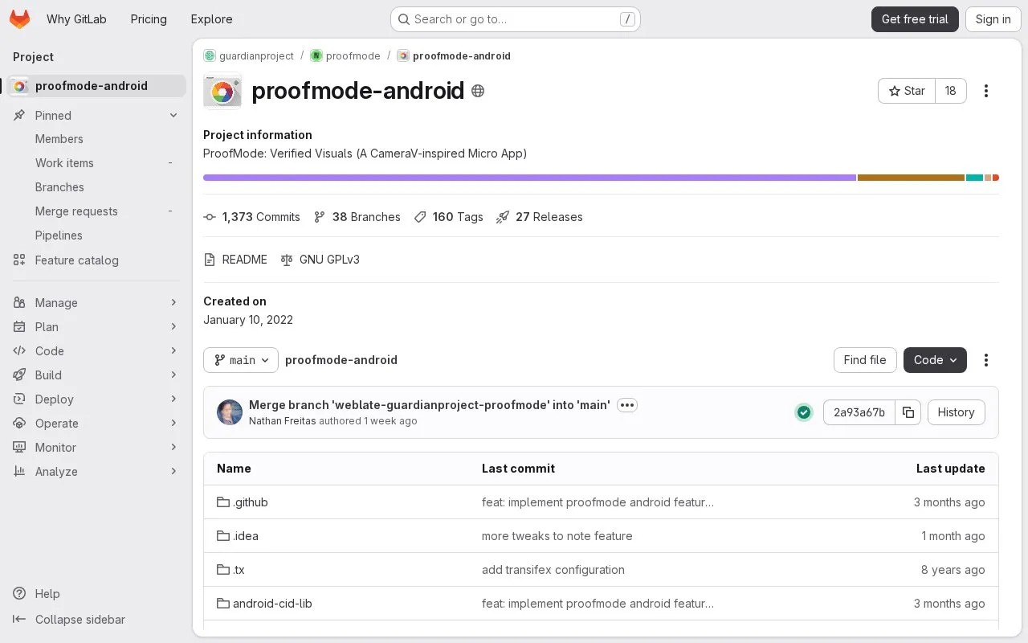The image size is (1028, 643).
Task: Open Explore in top navigation
Action: pos(212,19)
